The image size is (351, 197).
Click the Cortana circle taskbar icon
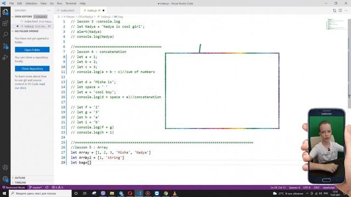coord(76,193)
